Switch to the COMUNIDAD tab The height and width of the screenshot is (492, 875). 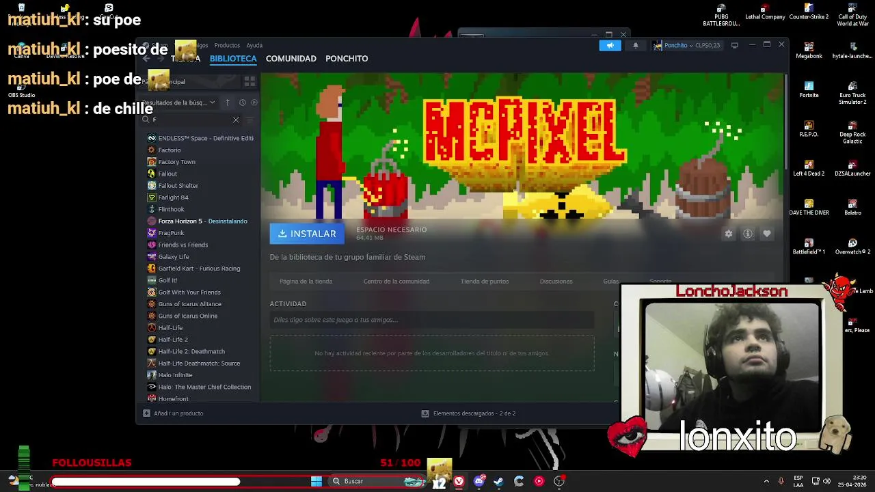pos(291,59)
